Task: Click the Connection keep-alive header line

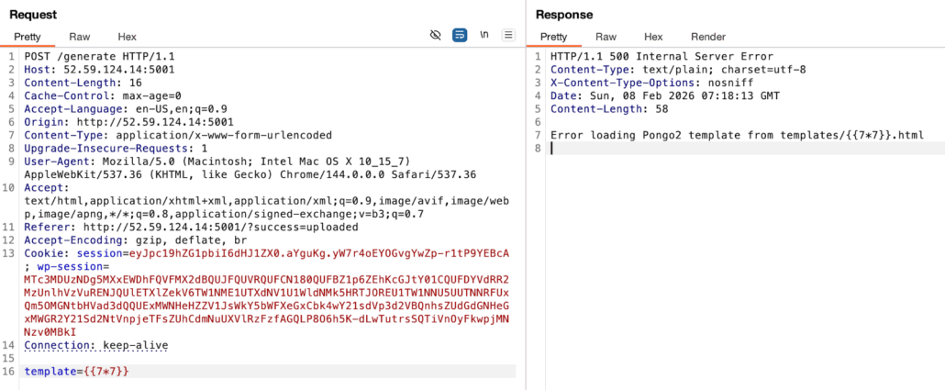Action: [96, 345]
